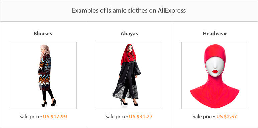The width and height of the screenshot is (258, 128).
Task: Click black high heels in blouse photo
Action: pos(49,103)
